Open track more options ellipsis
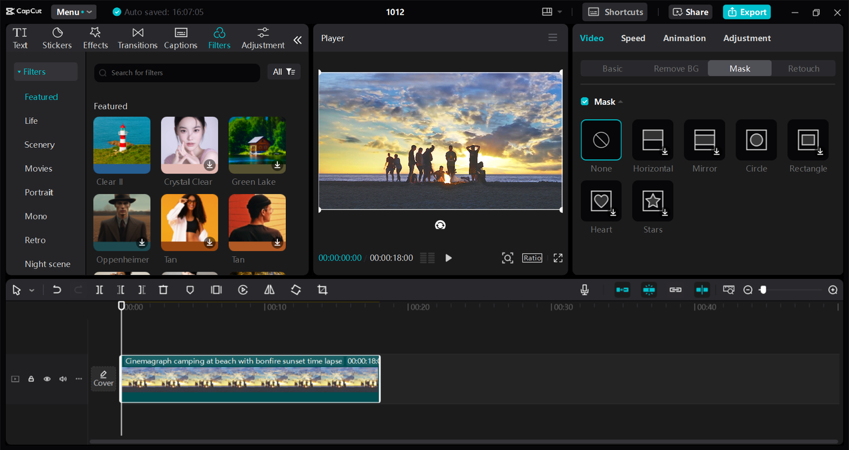 (x=79, y=379)
